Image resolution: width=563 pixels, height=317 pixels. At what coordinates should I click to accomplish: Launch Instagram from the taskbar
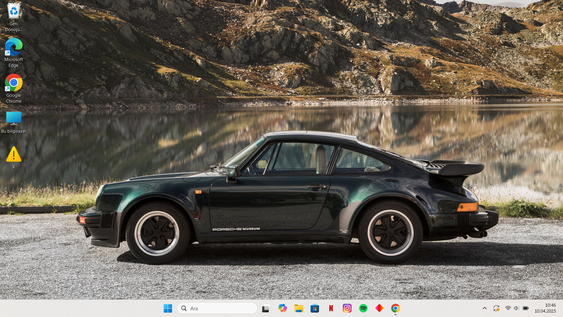point(347,308)
